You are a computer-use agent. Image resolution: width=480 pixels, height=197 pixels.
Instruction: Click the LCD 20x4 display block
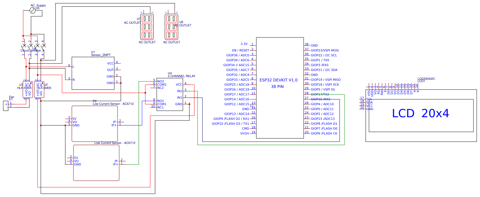pos(421,112)
